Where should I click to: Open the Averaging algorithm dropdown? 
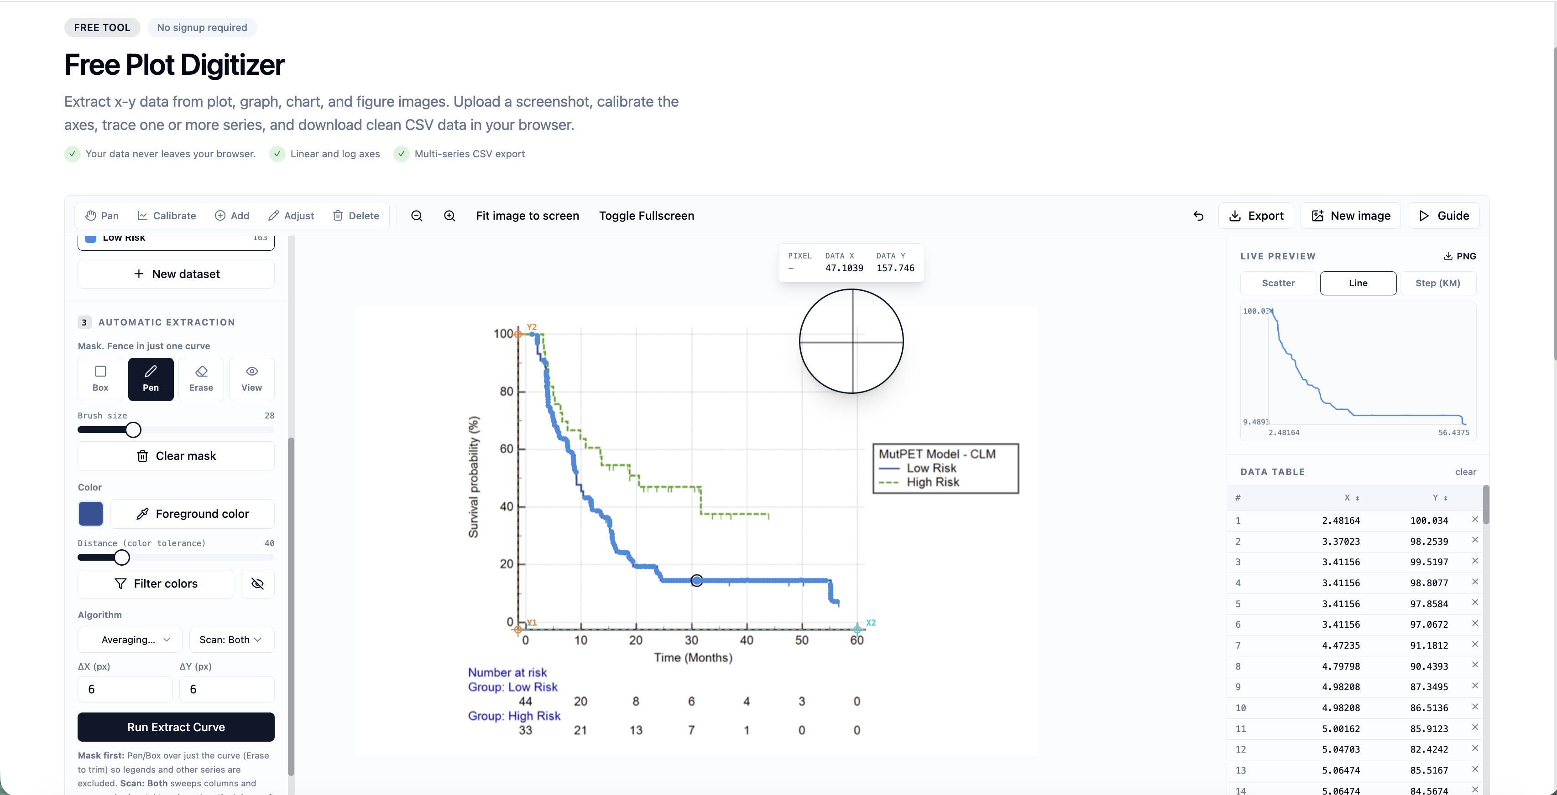point(130,640)
